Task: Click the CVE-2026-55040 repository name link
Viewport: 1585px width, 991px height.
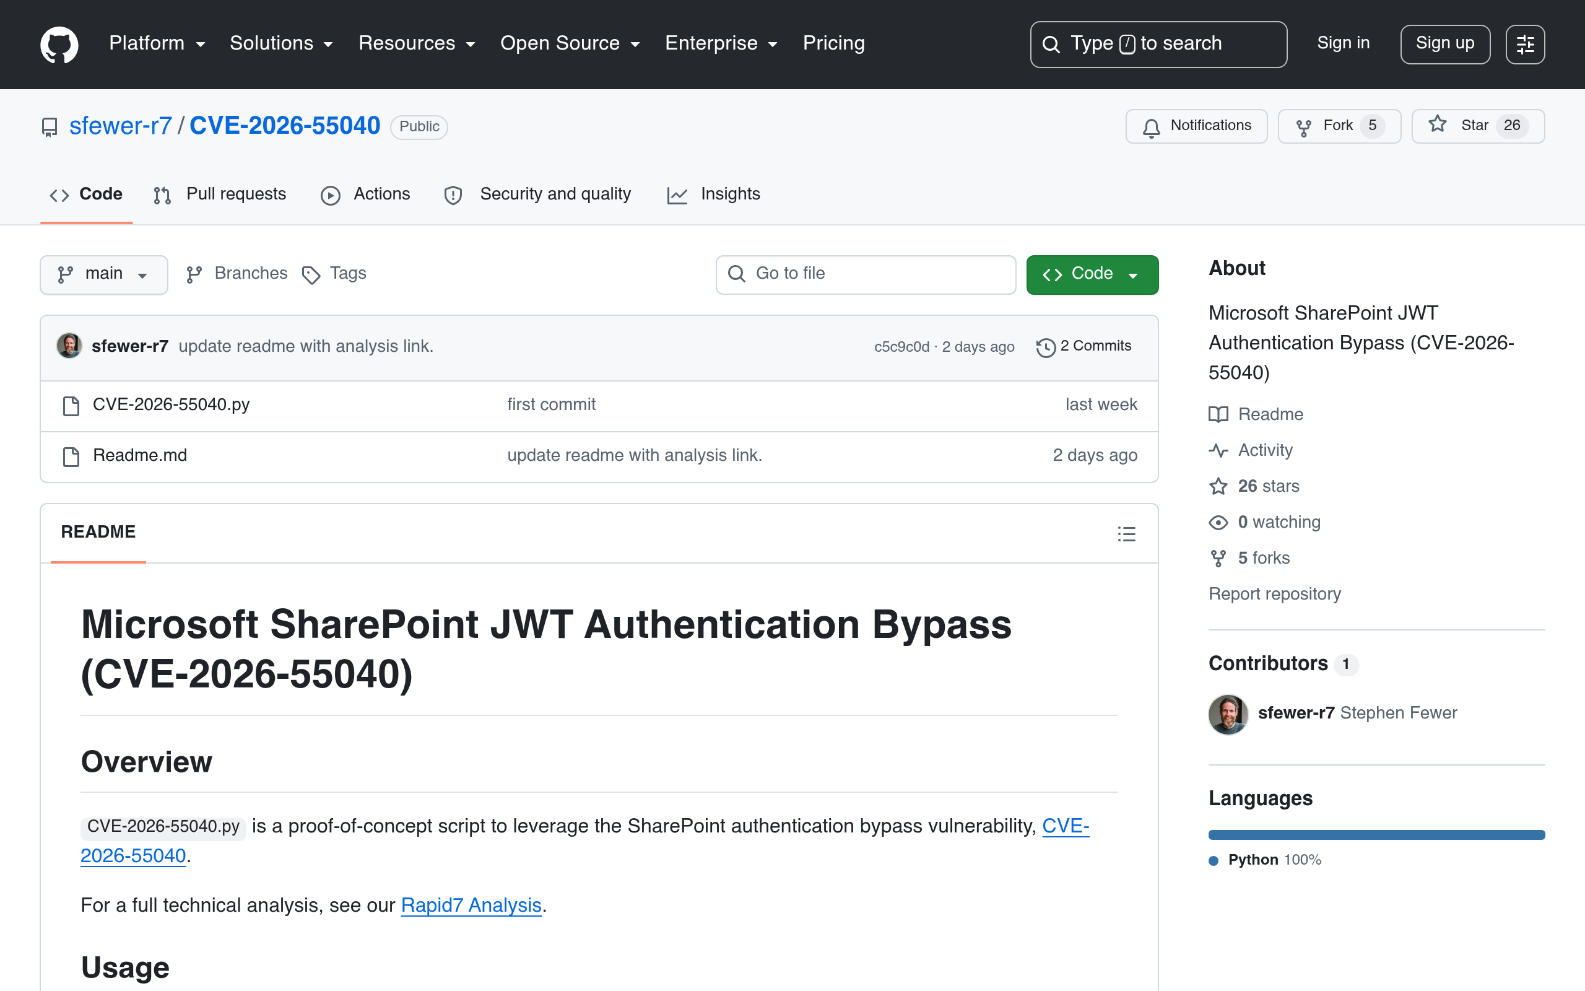Action: point(285,126)
